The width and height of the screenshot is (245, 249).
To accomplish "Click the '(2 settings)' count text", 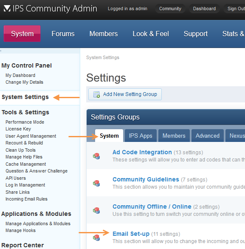I will click(x=206, y=207).
